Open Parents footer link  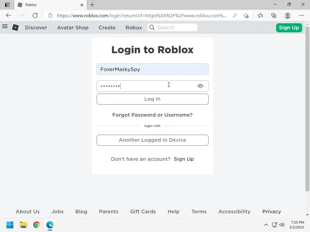coord(109,211)
